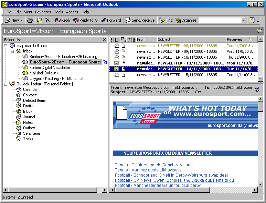Click the preview pane vertical scrollbar thumb
The height and width of the screenshot is (203, 266).
point(260,107)
